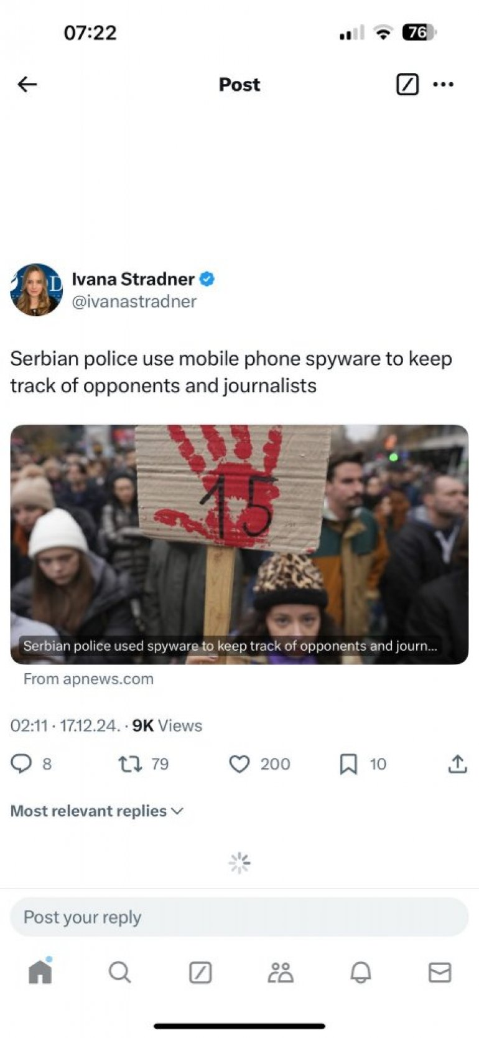Tap the Post your reply field
Viewport: 479px width, 1038px height.
pyautogui.click(x=240, y=917)
